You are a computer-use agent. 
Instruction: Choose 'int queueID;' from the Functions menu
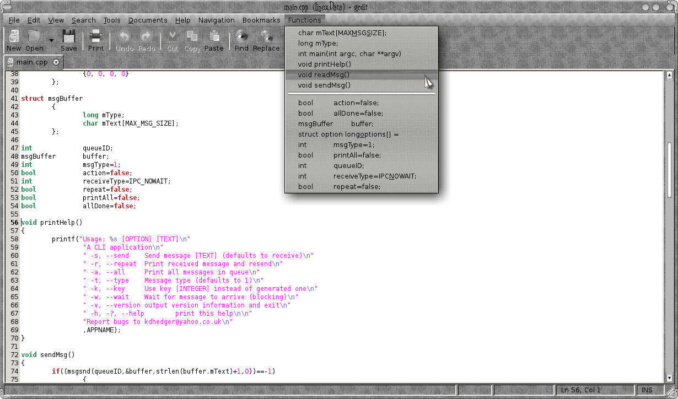(362, 166)
